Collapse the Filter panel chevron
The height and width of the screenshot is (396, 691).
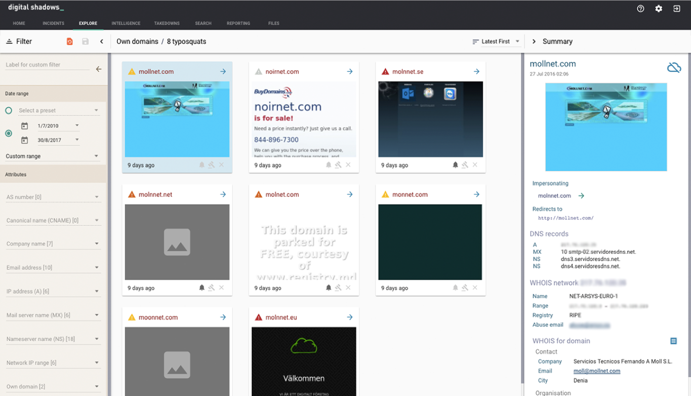(x=102, y=42)
